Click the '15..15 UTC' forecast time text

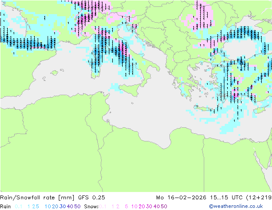pos(226,198)
